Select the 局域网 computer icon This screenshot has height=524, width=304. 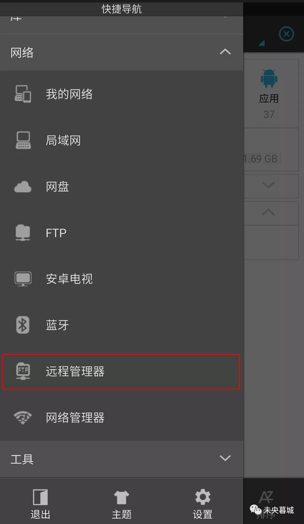[x=23, y=140]
